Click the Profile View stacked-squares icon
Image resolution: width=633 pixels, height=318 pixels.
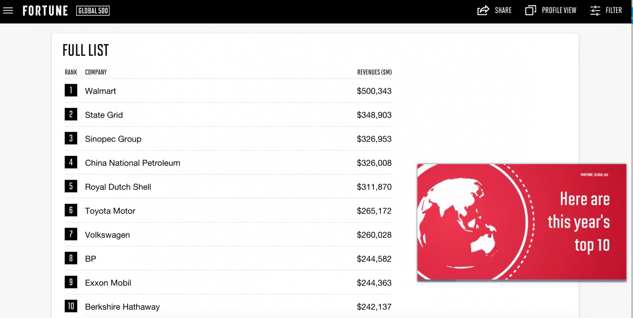pyautogui.click(x=531, y=10)
